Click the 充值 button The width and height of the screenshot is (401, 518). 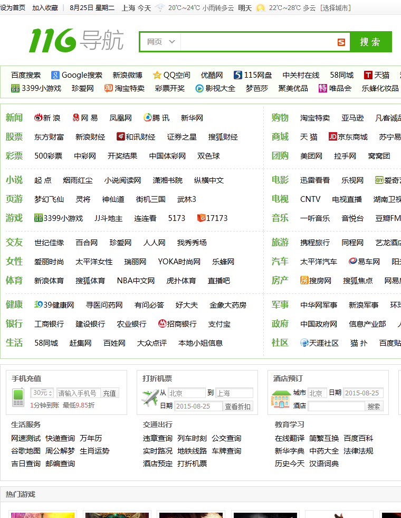pyautogui.click(x=110, y=393)
